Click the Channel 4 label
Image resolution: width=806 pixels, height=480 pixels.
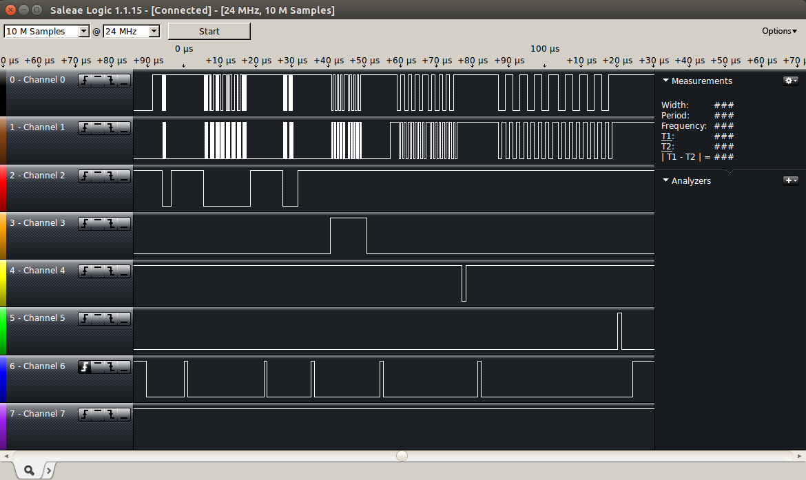37,271
